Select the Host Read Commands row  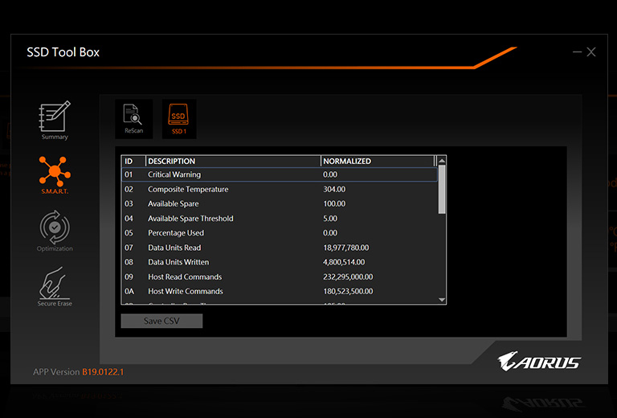pyautogui.click(x=279, y=277)
